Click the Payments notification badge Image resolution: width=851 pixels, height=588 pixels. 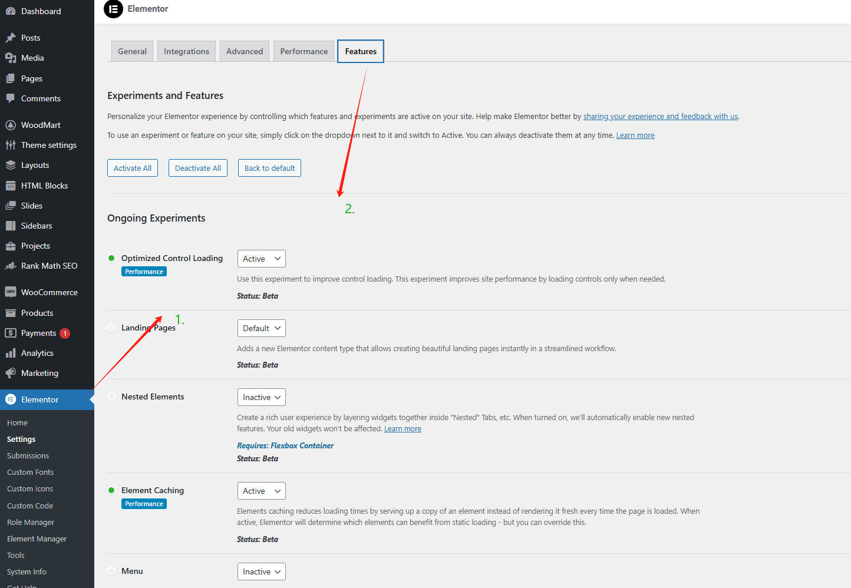(65, 333)
